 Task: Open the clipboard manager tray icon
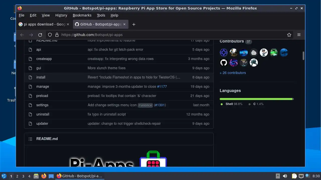pos(294,176)
